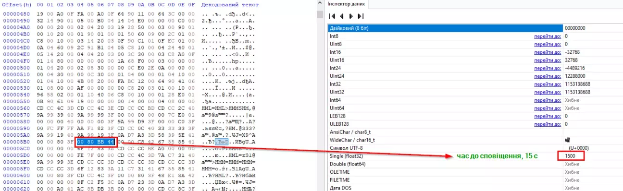This screenshot has width=623, height=191.
Task: Click the selected byte BB in row 000005B0
Action: pos(100,142)
